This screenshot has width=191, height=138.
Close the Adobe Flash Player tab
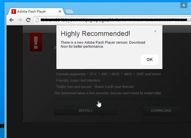[x=60, y=11]
